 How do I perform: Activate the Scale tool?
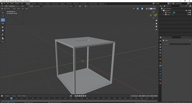(3, 27)
